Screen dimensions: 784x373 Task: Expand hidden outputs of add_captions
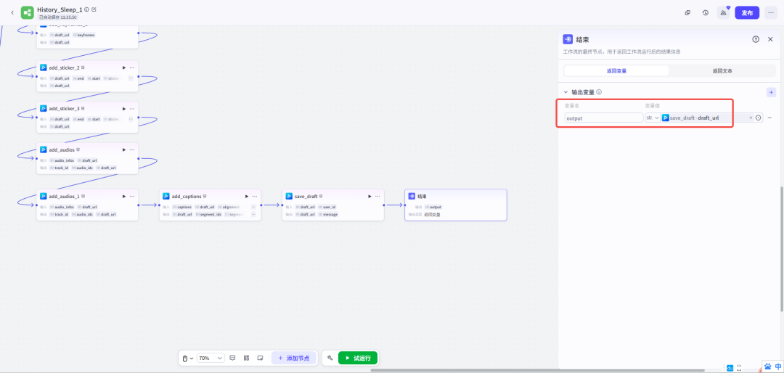click(x=253, y=214)
